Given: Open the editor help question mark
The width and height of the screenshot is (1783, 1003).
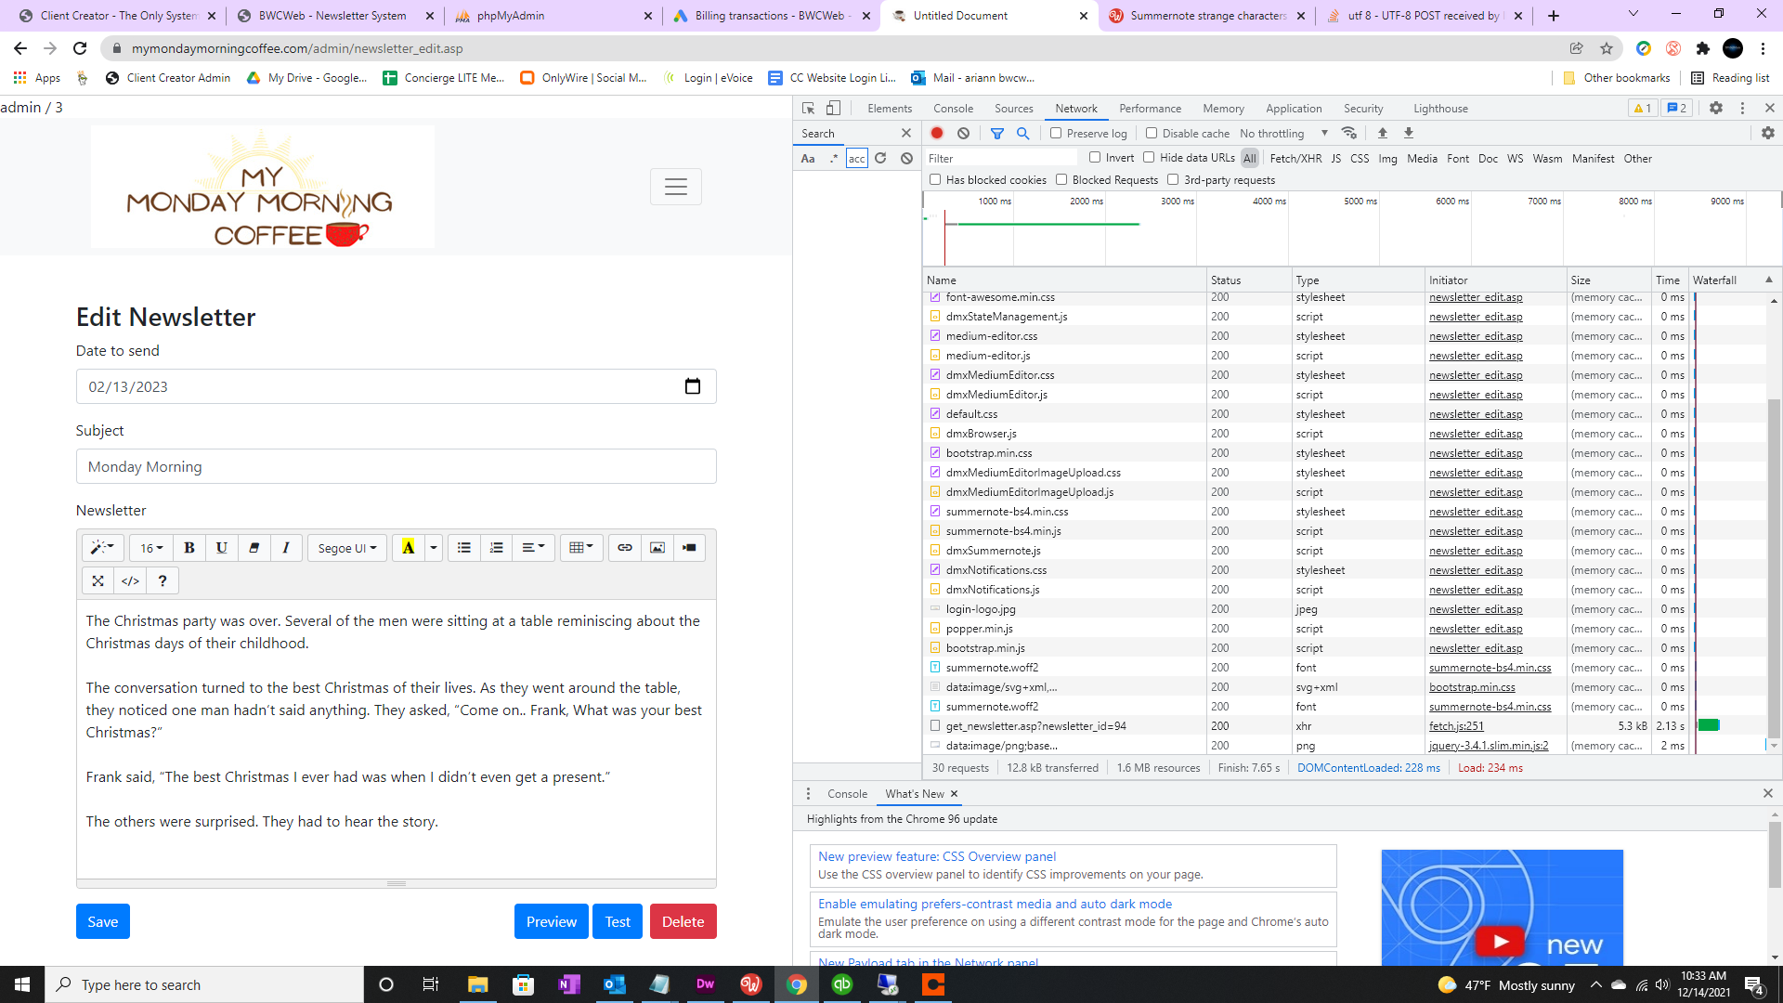Looking at the screenshot, I should (163, 581).
